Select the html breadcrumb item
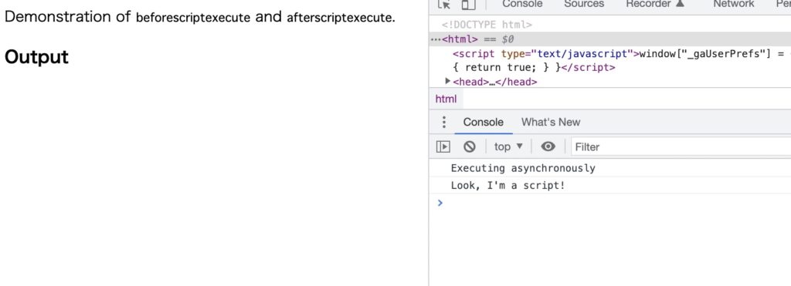Viewport: 791px width, 286px height. tap(446, 99)
